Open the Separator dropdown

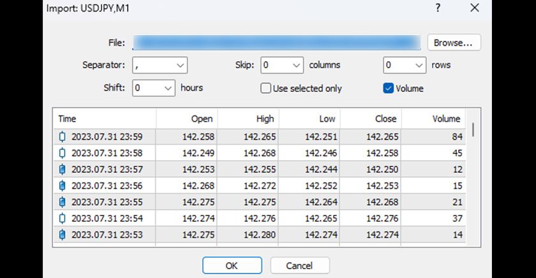160,65
